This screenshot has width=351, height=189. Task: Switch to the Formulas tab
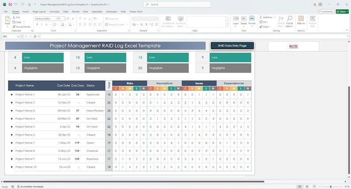click(x=54, y=11)
